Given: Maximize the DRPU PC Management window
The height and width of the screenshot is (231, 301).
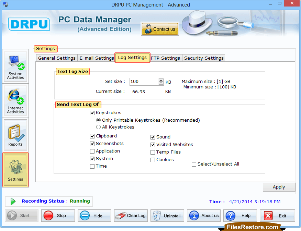Looking at the screenshot, I should click(279, 3).
